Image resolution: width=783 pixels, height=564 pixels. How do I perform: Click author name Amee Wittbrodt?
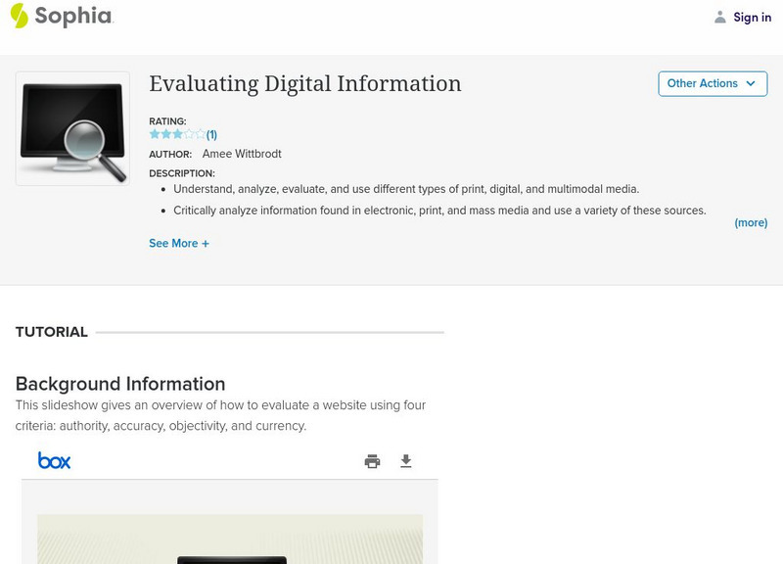pyautogui.click(x=242, y=154)
